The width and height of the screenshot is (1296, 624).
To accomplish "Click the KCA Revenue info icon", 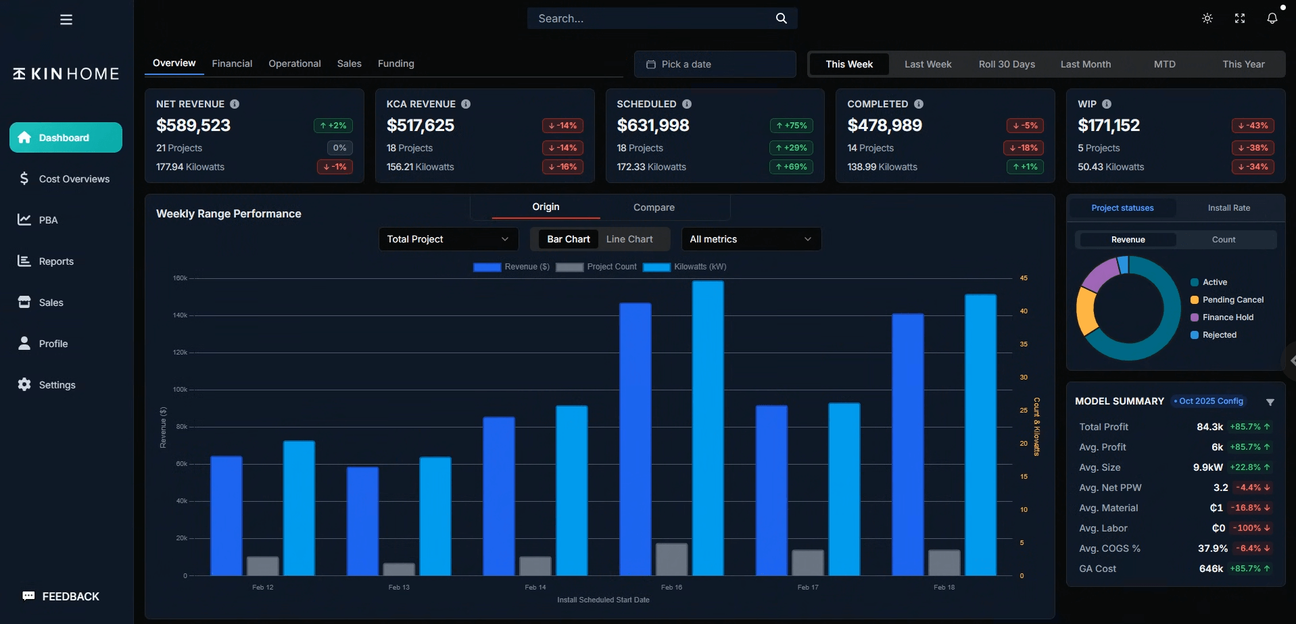I will 466,104.
